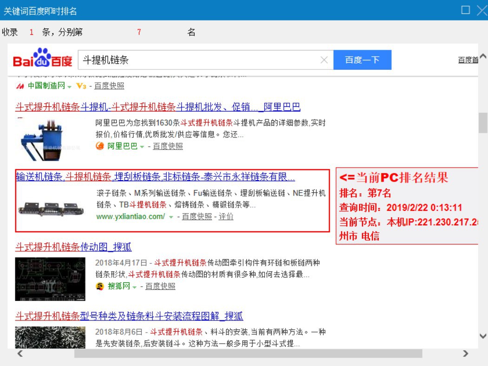Click the 查询时间：2019/2/22 0:13:11 text
The width and height of the screenshot is (488, 366).
(401, 208)
